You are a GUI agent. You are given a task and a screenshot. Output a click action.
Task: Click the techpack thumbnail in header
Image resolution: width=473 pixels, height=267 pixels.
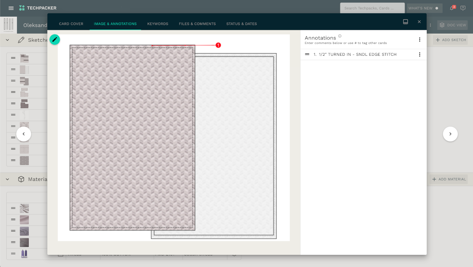click(x=8, y=25)
